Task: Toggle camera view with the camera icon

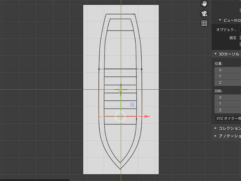Action: 204,14
